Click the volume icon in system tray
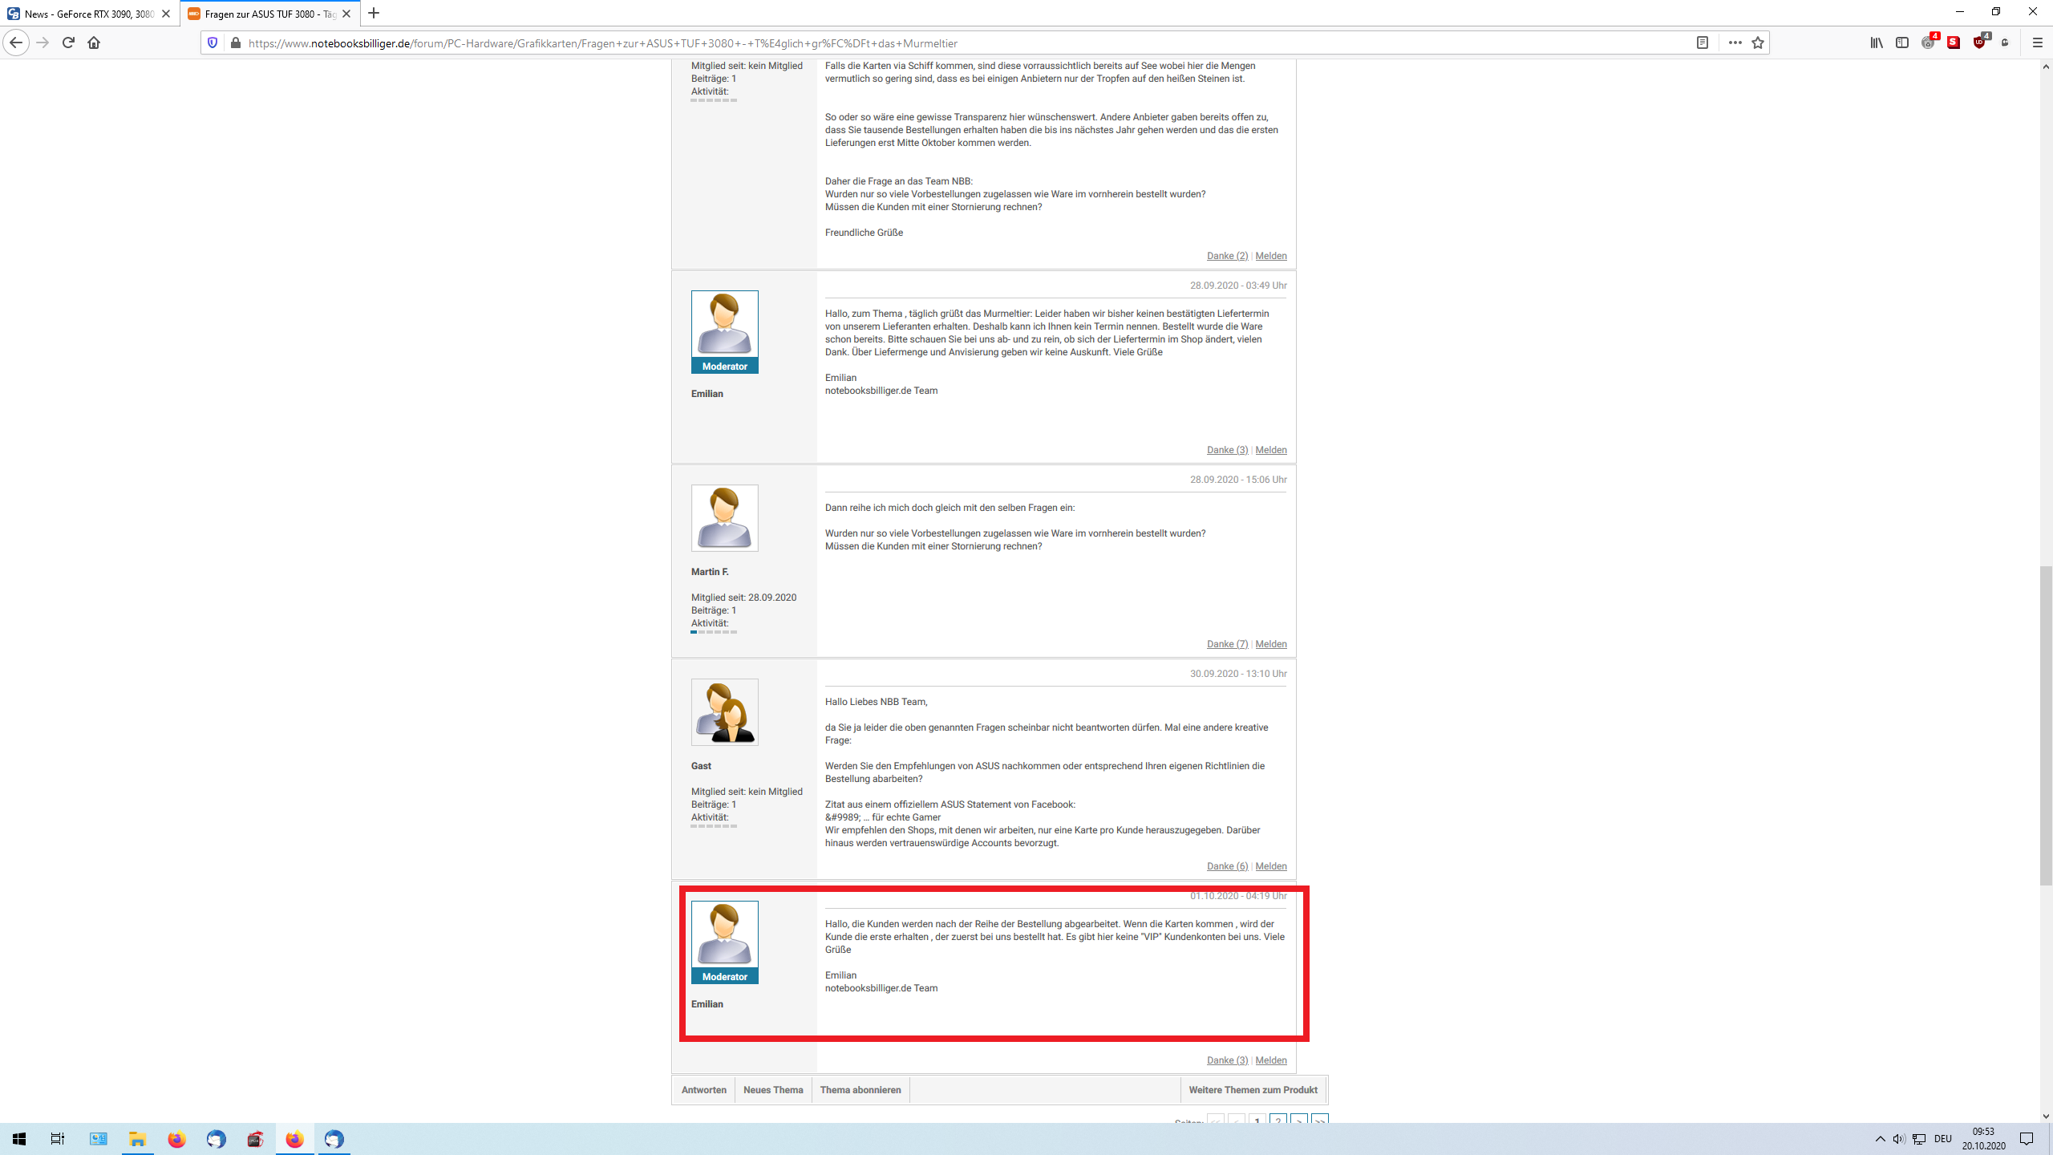Screen dimensions: 2053x1155 (x=1898, y=1139)
